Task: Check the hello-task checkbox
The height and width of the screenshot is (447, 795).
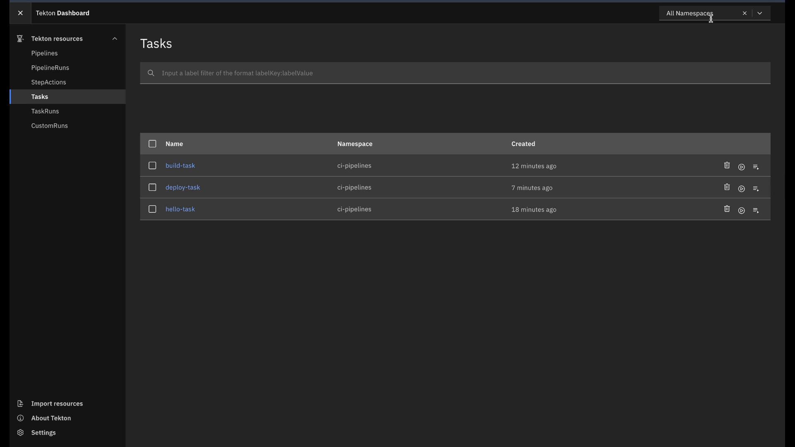Action: (x=152, y=209)
